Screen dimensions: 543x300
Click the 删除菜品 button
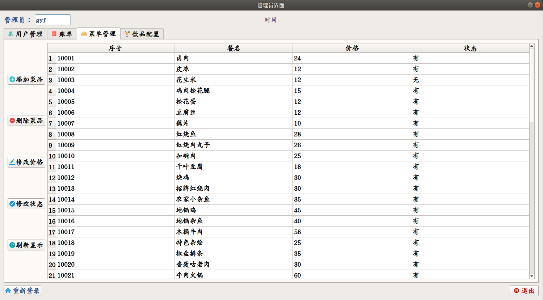(x=26, y=121)
